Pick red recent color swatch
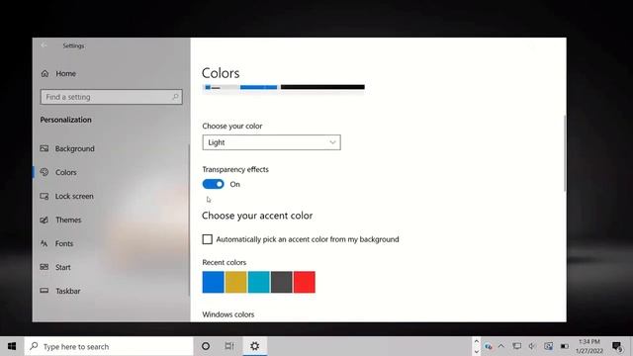 point(305,282)
